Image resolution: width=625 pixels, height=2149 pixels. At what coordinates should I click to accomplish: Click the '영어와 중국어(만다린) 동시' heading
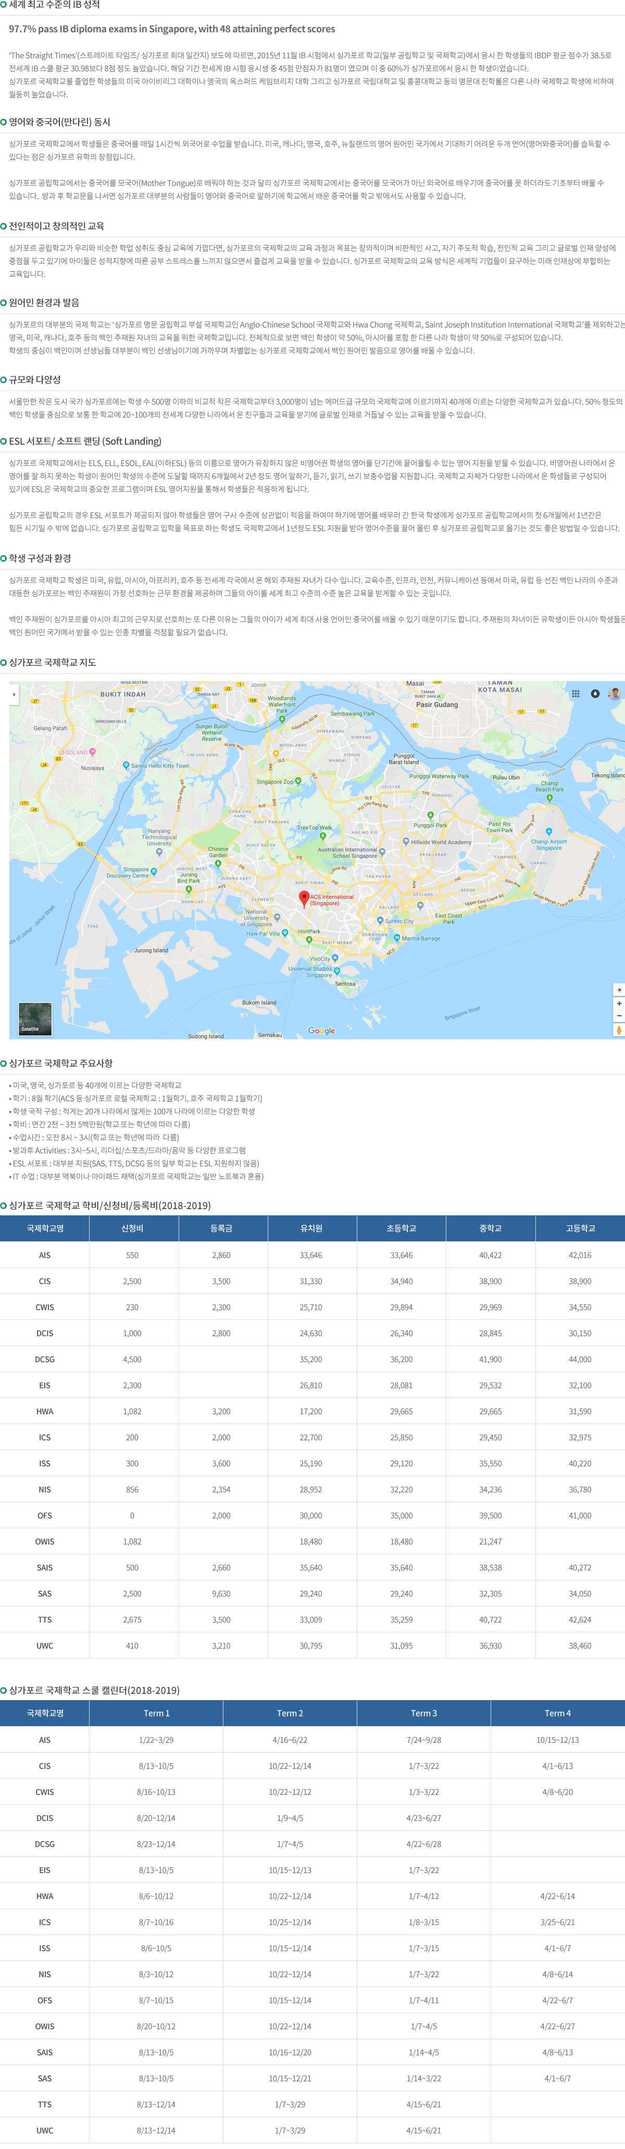(59, 122)
